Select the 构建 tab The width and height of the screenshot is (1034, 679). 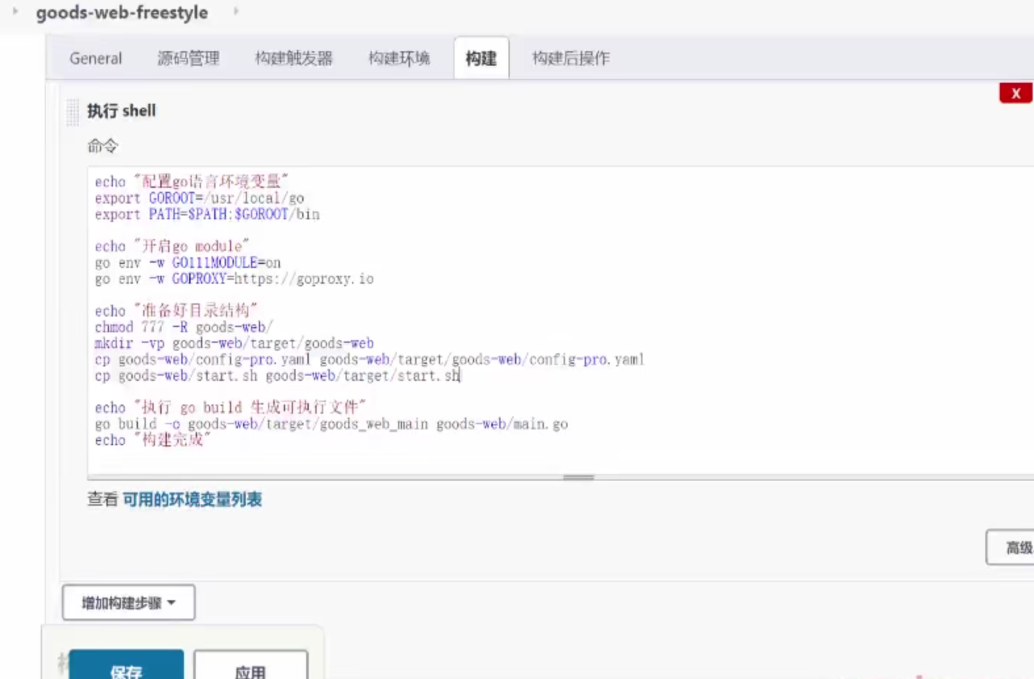click(x=481, y=58)
